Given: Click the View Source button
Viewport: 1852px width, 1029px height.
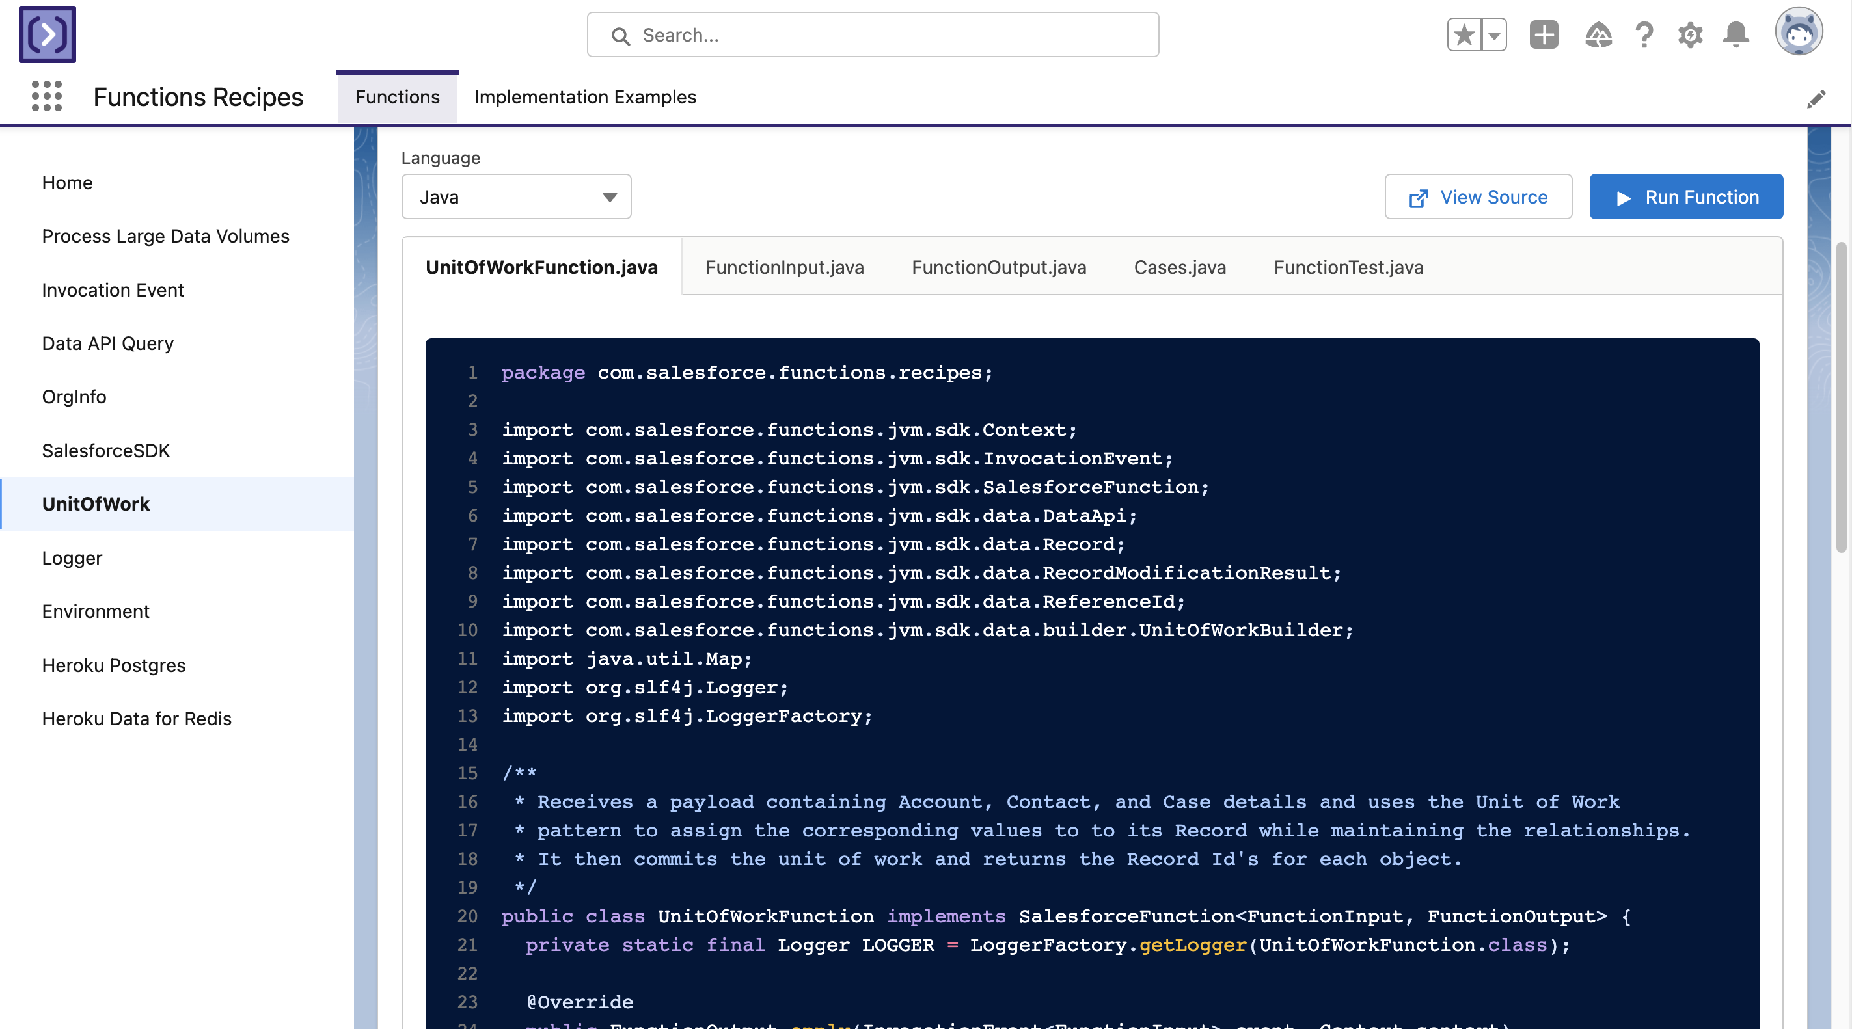Looking at the screenshot, I should (1478, 197).
